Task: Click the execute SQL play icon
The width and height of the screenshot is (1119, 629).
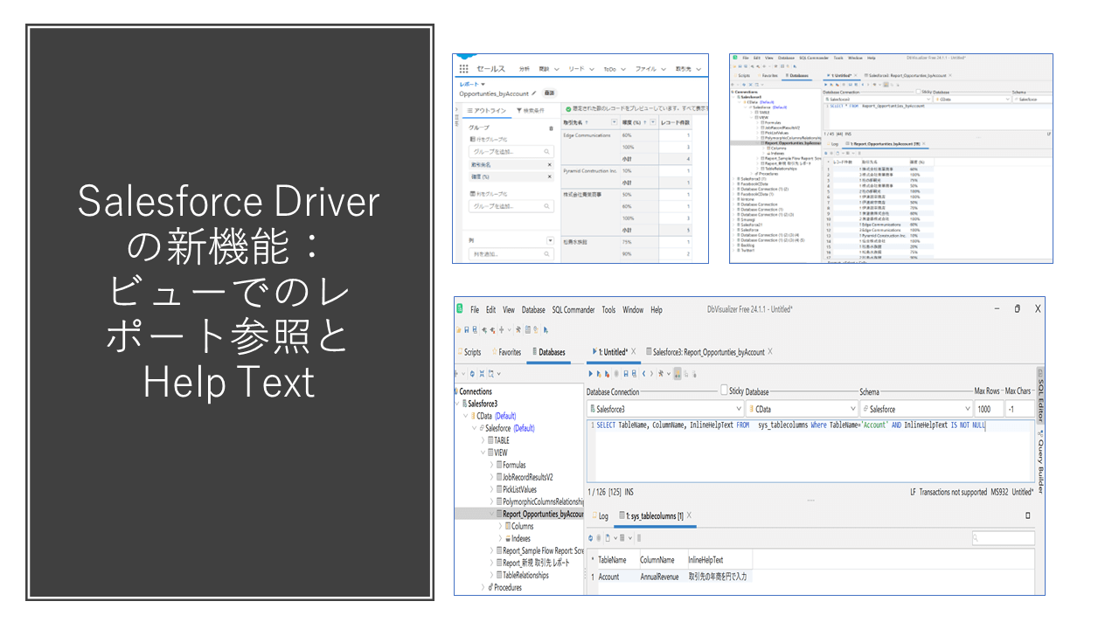Action: (592, 373)
